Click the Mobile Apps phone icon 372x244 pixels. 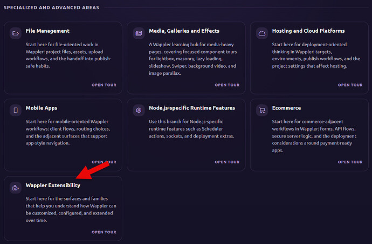click(x=16, y=110)
